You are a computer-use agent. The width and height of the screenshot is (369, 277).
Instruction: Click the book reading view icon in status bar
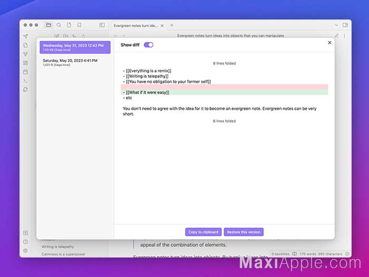tap(294, 254)
